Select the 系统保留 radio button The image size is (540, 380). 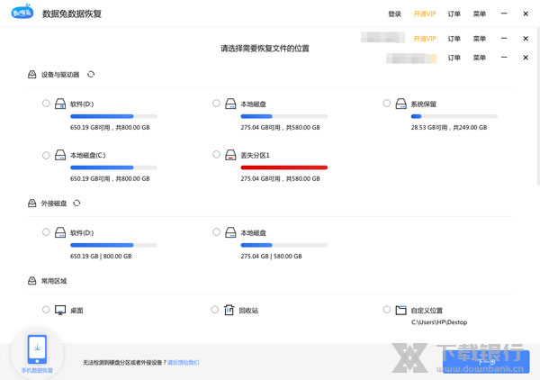pos(387,103)
